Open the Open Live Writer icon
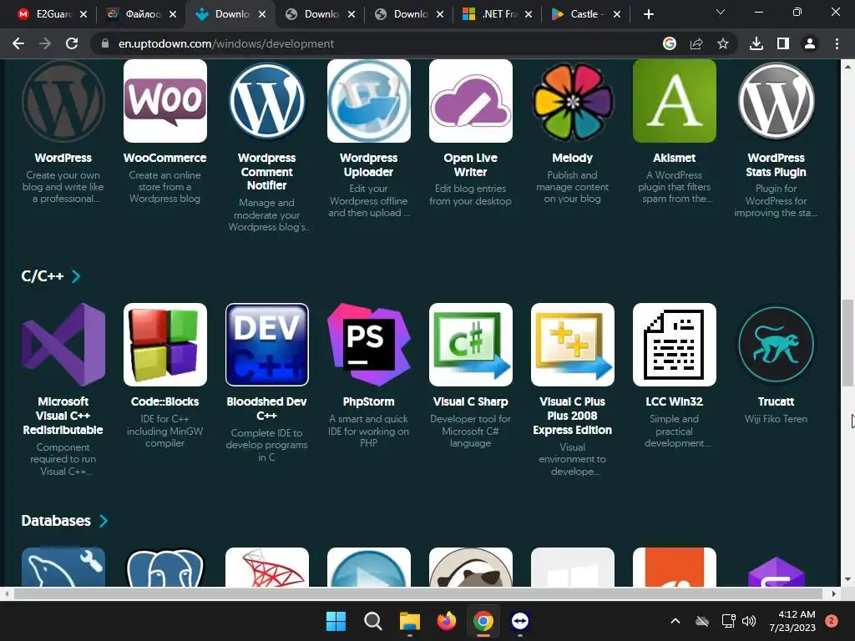The height and width of the screenshot is (641, 855). pyautogui.click(x=471, y=101)
